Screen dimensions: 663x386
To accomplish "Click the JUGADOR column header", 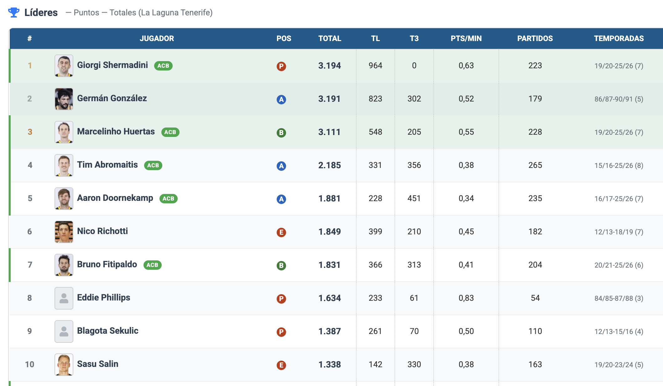I will click(x=157, y=39).
